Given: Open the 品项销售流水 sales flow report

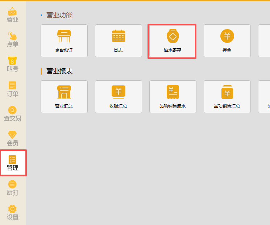Looking at the screenshot, I should tap(173, 97).
